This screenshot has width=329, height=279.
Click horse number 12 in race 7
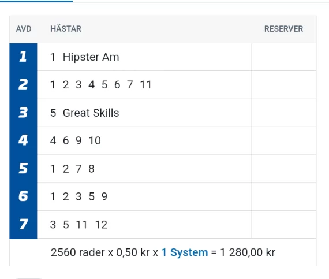(101, 225)
